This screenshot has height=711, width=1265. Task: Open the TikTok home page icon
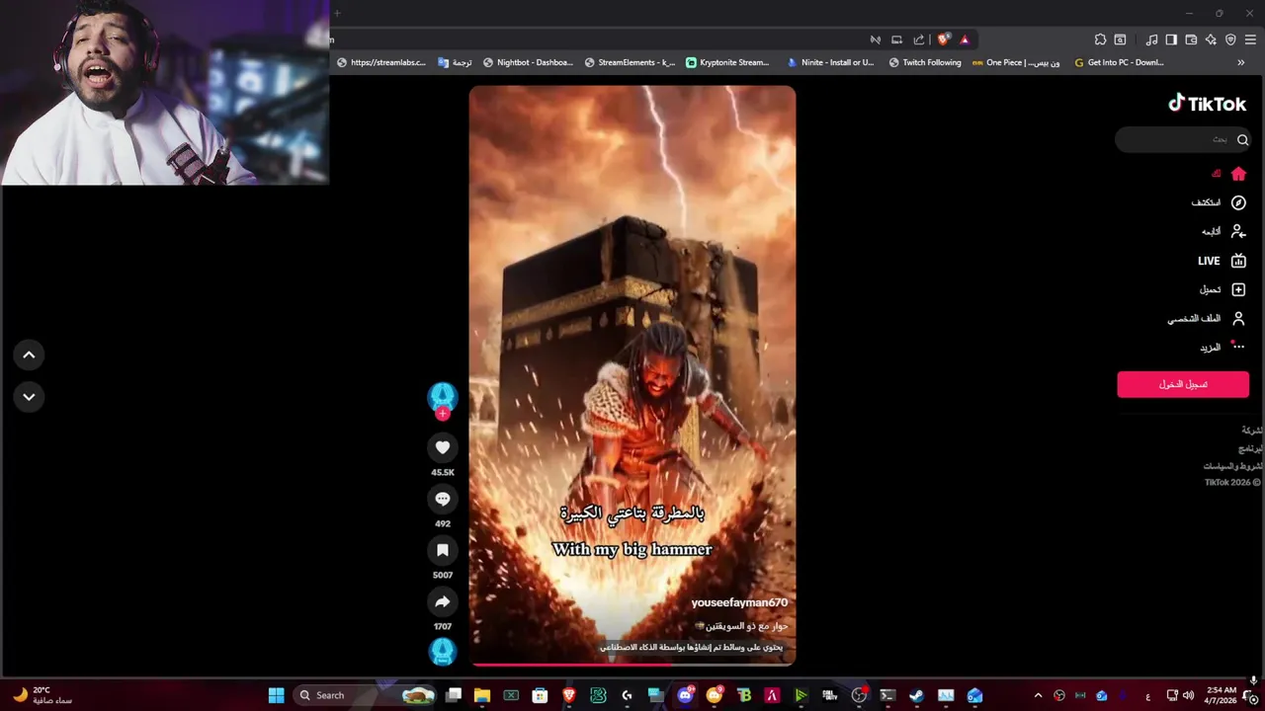[1238, 174]
